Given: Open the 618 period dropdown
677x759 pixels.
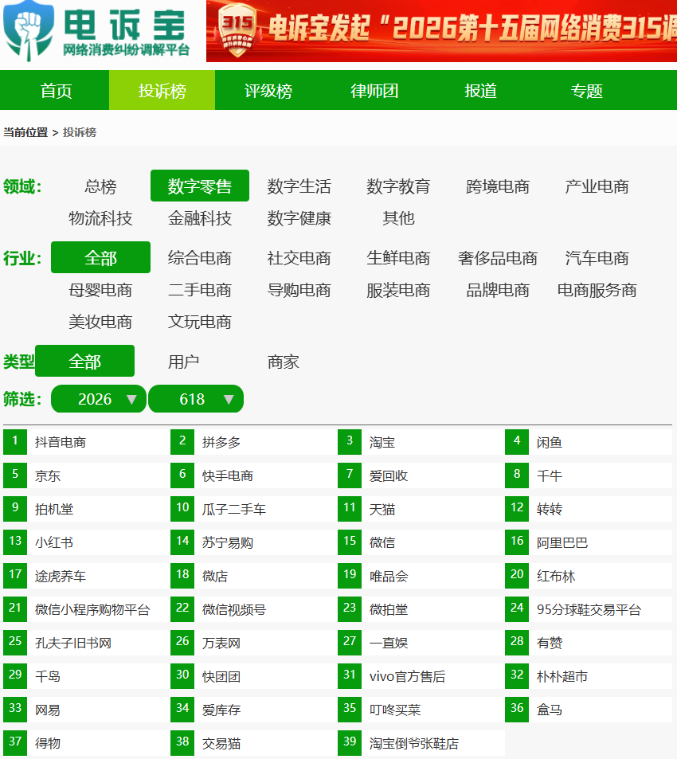Looking at the screenshot, I should tap(195, 399).
